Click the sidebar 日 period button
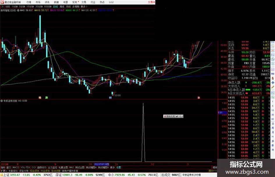The image size is (275, 177). click(x=273, y=124)
